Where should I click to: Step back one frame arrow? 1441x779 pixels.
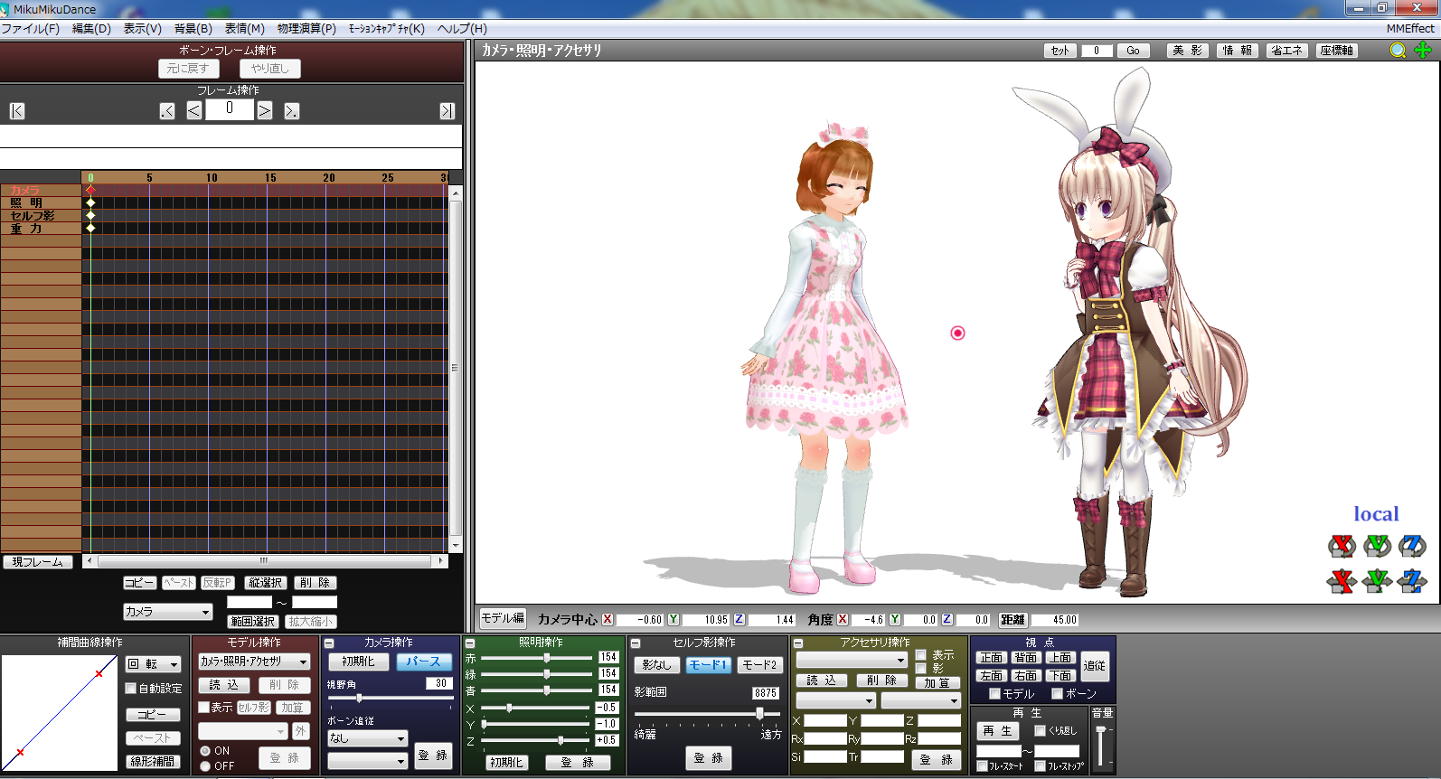[194, 111]
